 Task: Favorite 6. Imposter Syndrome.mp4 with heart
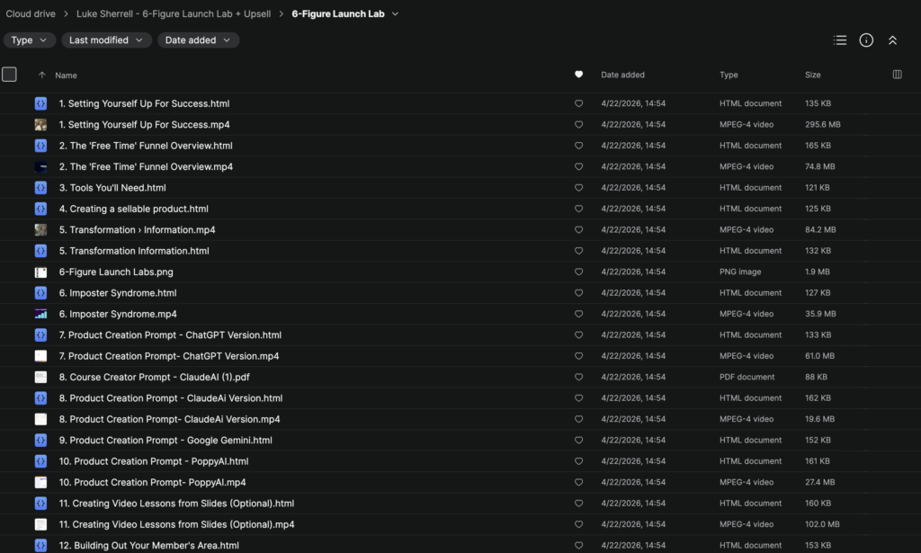578,314
